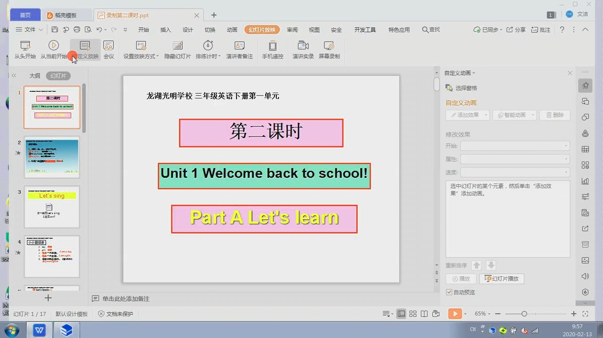The width and height of the screenshot is (603, 338).
Task: Switch to 大纲 outline tab
Action: pyautogui.click(x=34, y=76)
